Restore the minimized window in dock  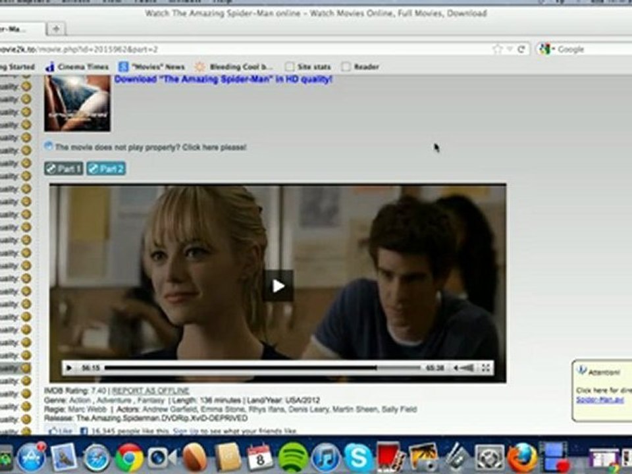[604, 459]
